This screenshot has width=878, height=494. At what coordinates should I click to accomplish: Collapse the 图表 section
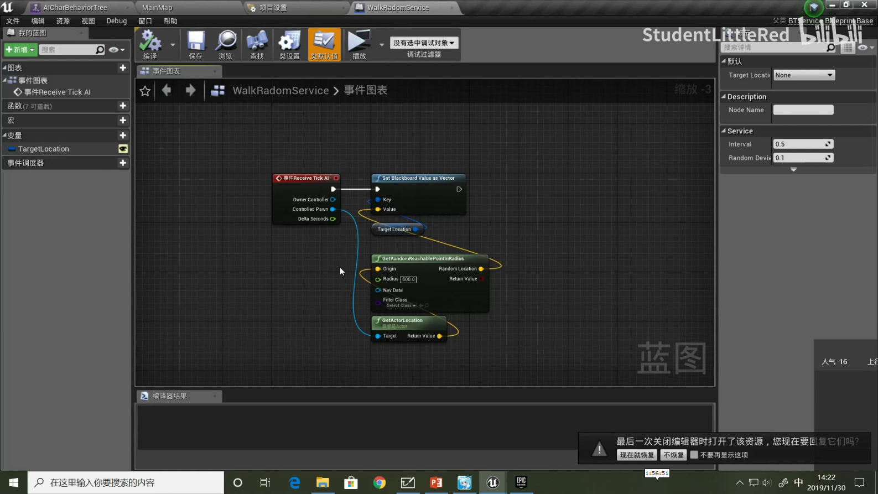click(x=4, y=67)
